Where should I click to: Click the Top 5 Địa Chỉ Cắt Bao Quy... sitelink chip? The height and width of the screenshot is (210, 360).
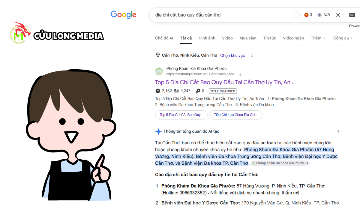(x=181, y=115)
